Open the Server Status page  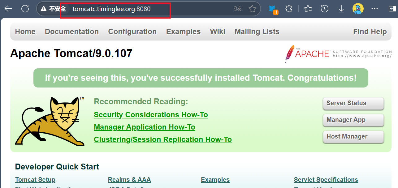(353, 103)
